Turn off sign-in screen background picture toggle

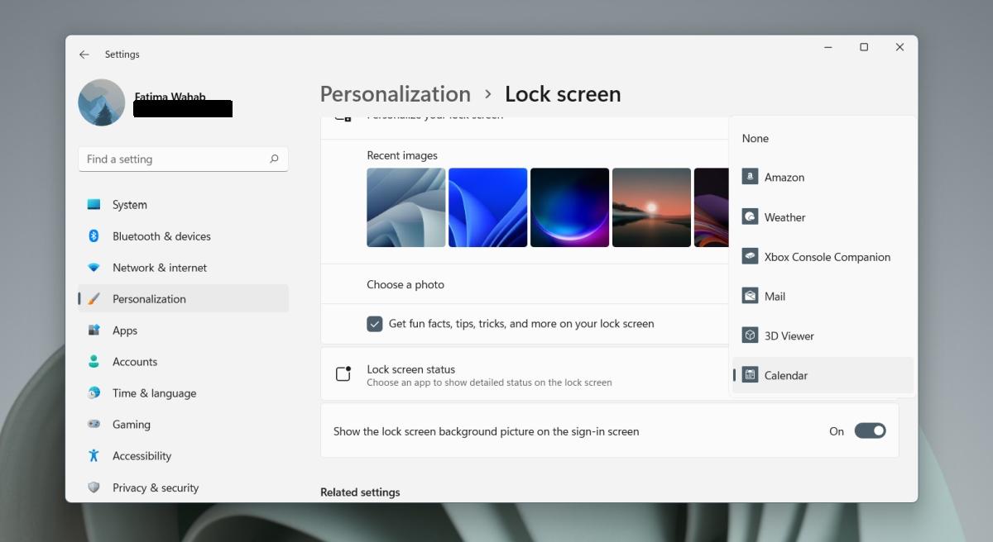[870, 430]
